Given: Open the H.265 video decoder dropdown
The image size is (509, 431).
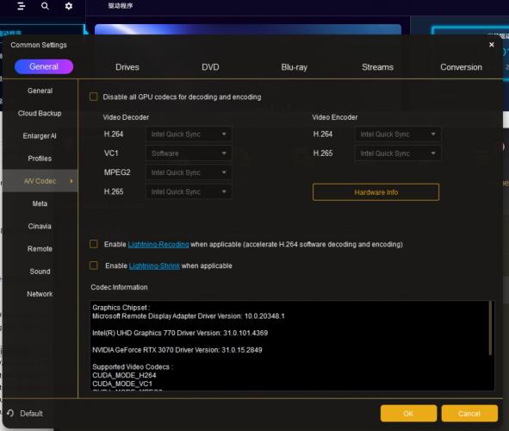Looking at the screenshot, I should pyautogui.click(x=189, y=191).
